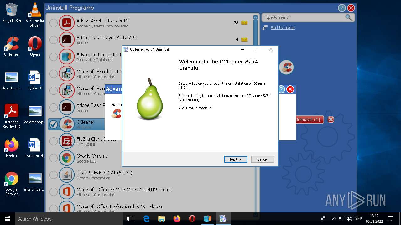Click the УКР keyboard language indicator
This screenshot has width=401, height=225.
coord(358,219)
